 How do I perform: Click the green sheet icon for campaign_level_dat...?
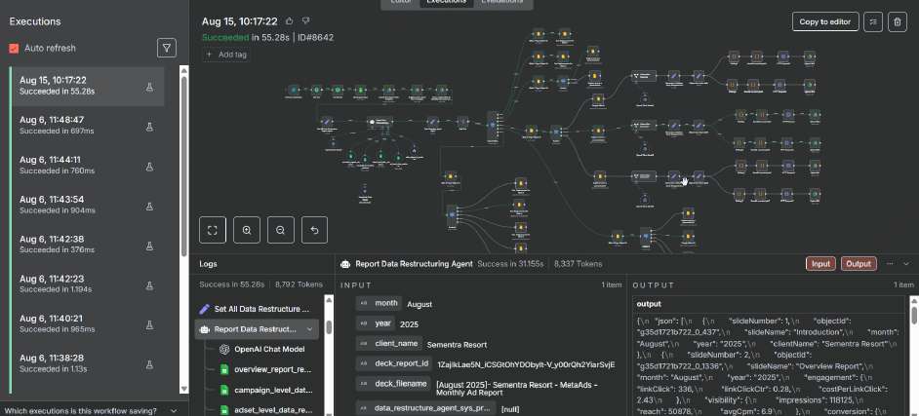(x=223, y=390)
